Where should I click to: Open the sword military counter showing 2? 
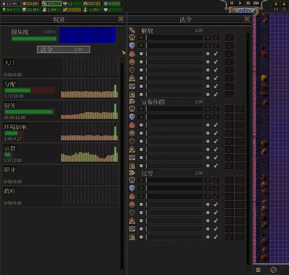click(72, 10)
